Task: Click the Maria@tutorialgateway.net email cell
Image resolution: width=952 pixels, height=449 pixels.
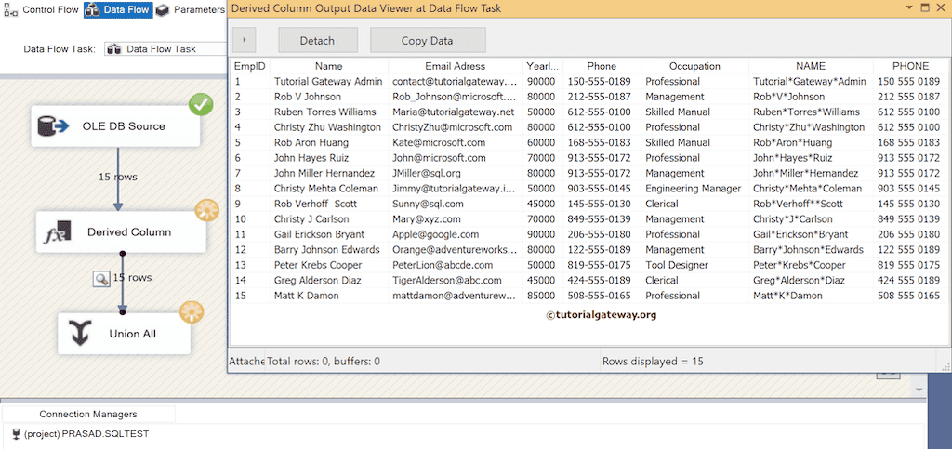Action: (456, 112)
